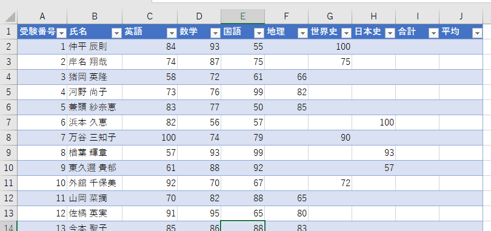Image resolution: width=491 pixels, height=231 pixels.
Task: Click 英語 score 100 for 万谷 三知子
Action: 150,138
